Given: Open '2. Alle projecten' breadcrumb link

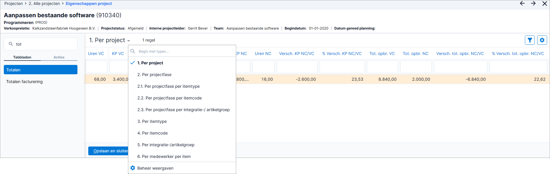Looking at the screenshot, I should click(x=44, y=4).
